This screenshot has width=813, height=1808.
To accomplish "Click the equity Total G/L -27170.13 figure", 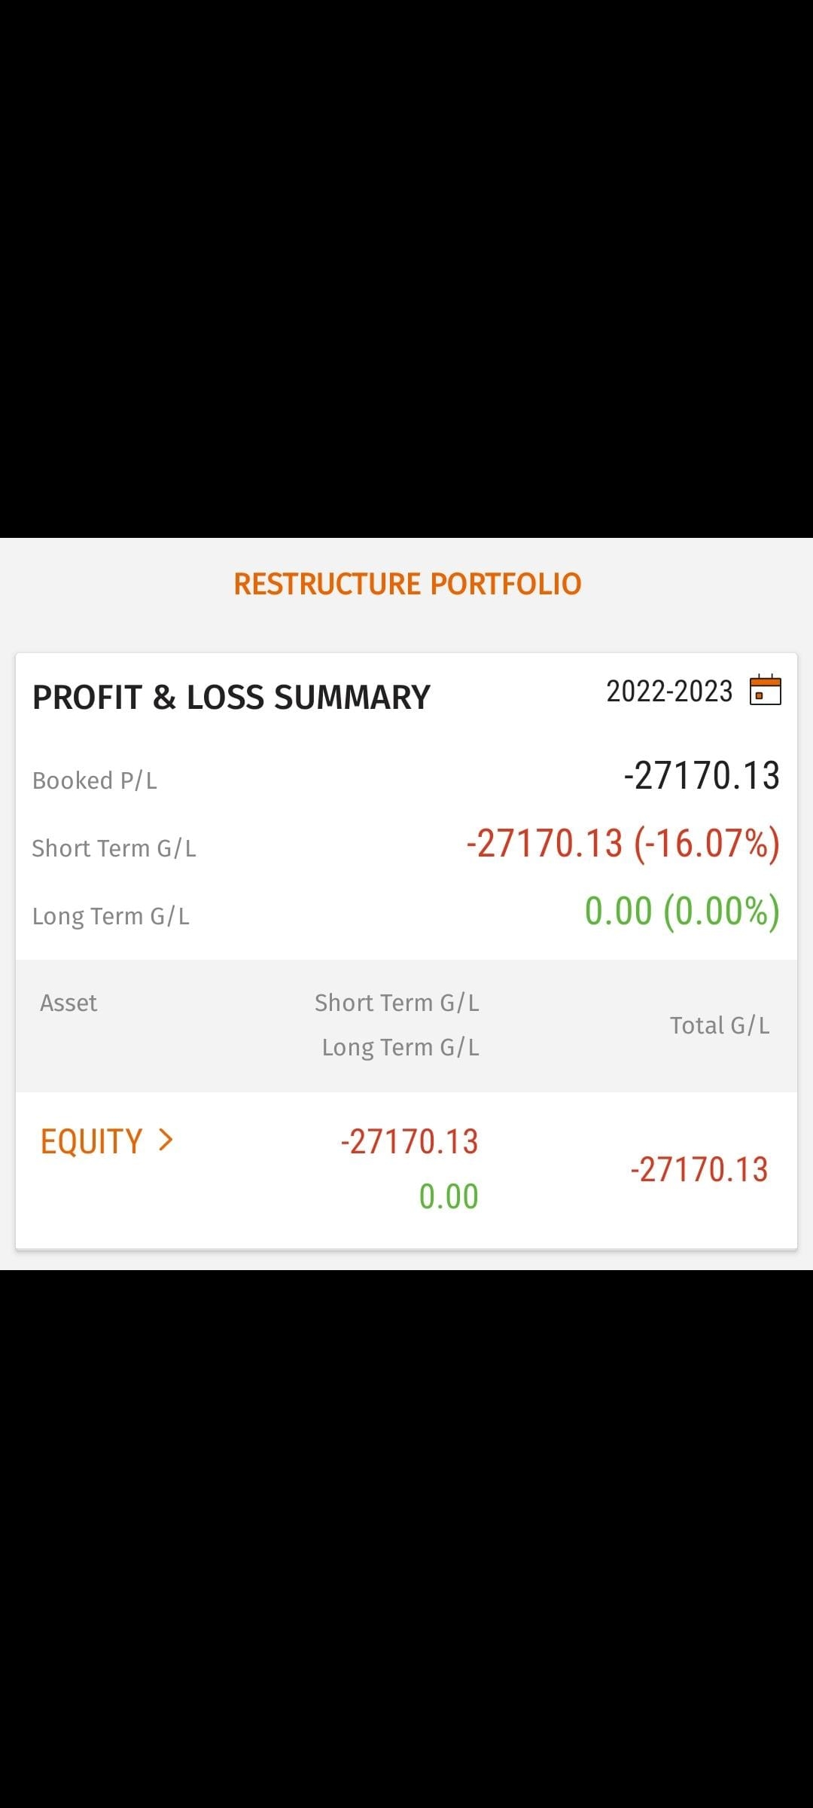I will click(699, 1170).
